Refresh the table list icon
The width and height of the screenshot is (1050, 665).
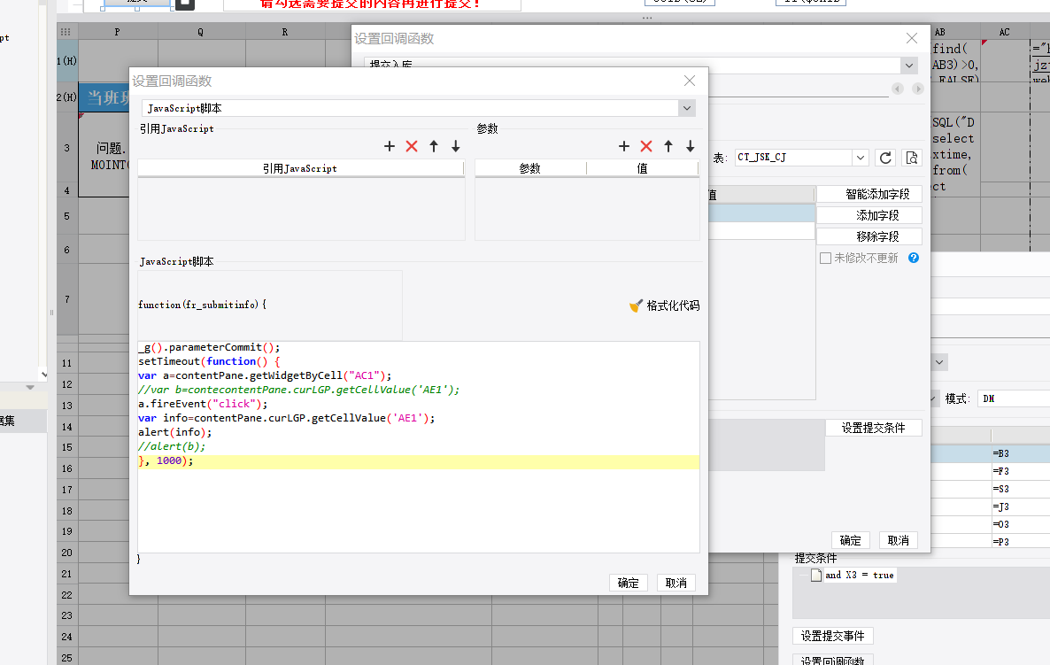click(x=885, y=158)
